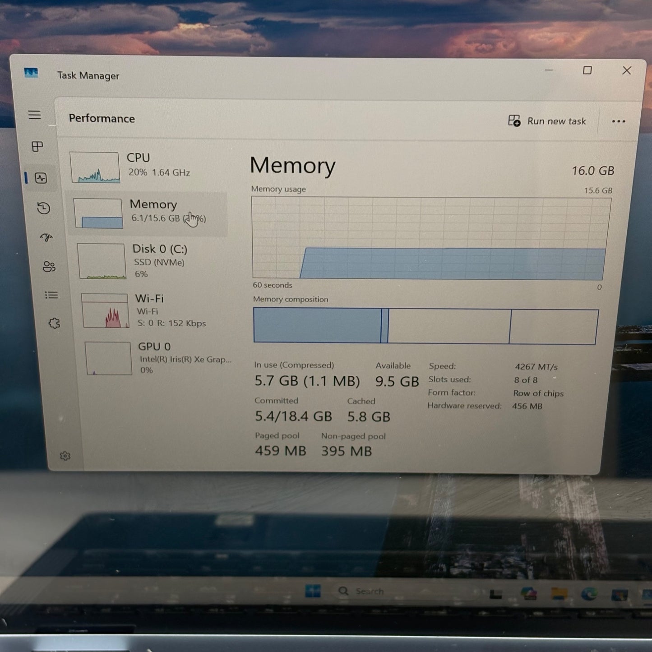652x652 pixels.
Task: Open the App history page
Action: (44, 208)
